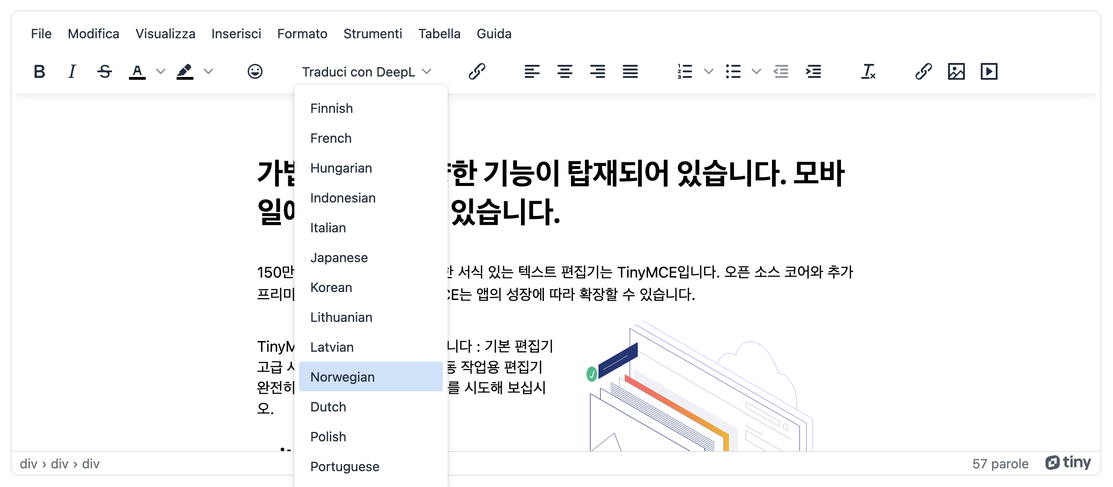Screen dimensions: 1113x487
Task: Toggle strikethrough formatting
Action: pos(105,72)
